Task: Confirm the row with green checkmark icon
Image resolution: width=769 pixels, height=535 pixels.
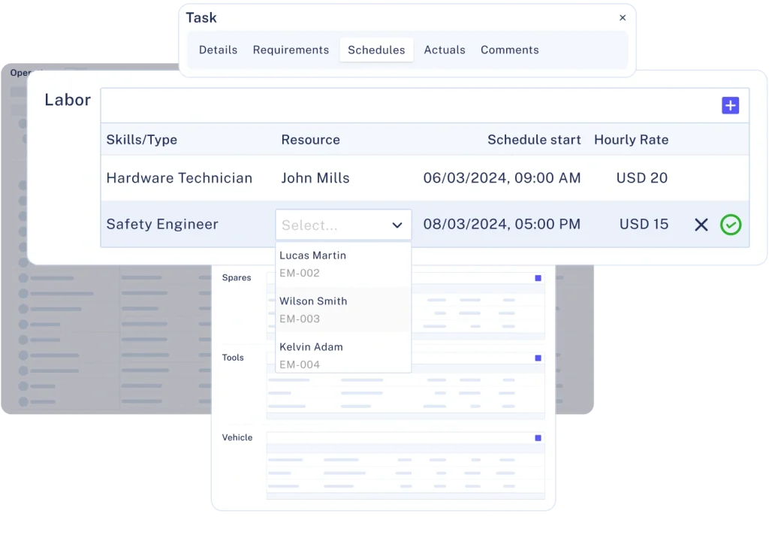Action: (x=731, y=225)
